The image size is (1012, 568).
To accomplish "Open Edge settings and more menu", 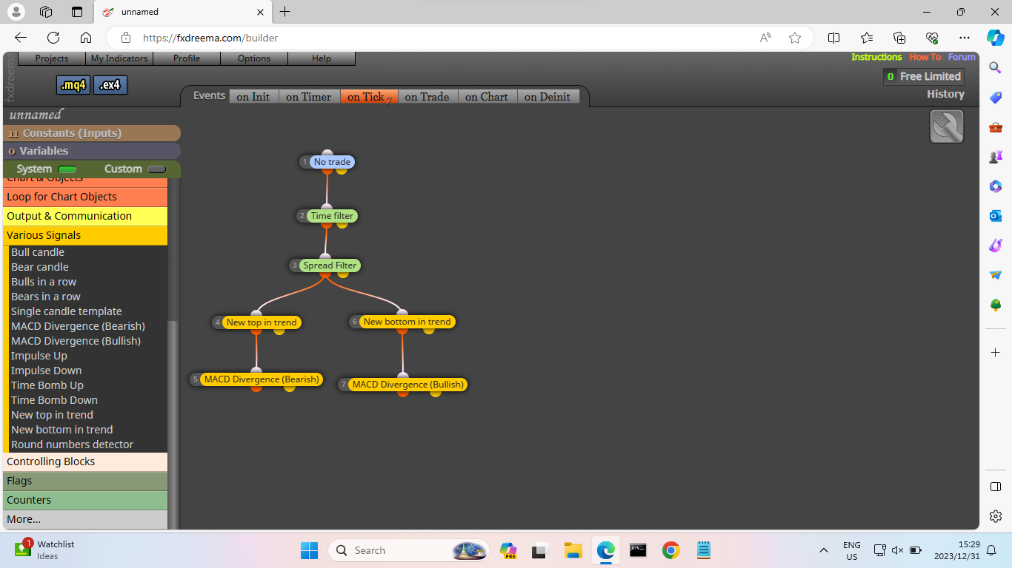I will [x=964, y=38].
